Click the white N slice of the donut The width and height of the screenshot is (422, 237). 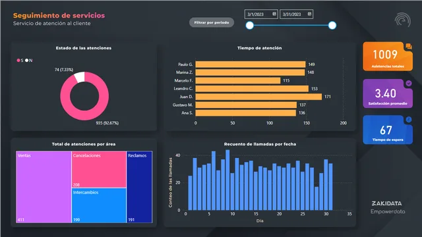click(80, 77)
